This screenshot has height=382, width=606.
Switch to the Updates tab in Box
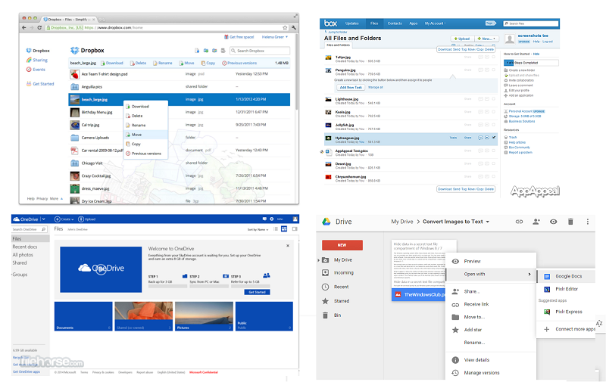tap(351, 23)
